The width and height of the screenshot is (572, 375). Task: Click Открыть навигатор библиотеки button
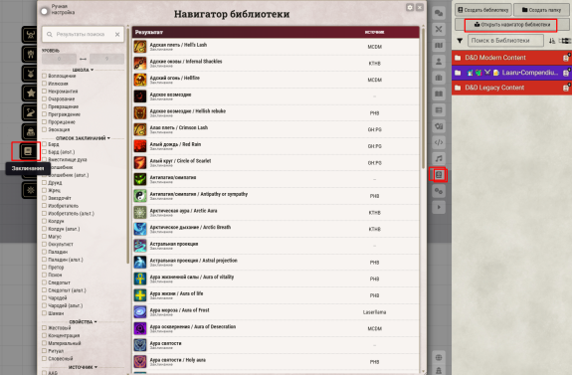pyautogui.click(x=511, y=25)
